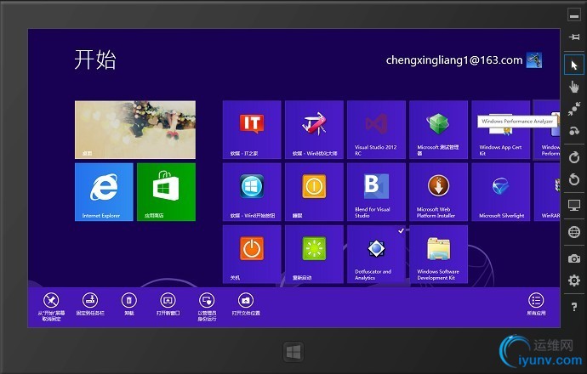Screen dimensions: 587x374
Task: Click 从"开始"屏幕取消固定 unpin button
Action: click(x=51, y=307)
